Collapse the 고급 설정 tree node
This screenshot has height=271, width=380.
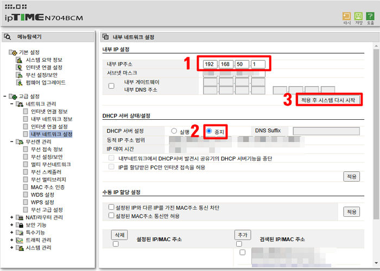click(5, 96)
